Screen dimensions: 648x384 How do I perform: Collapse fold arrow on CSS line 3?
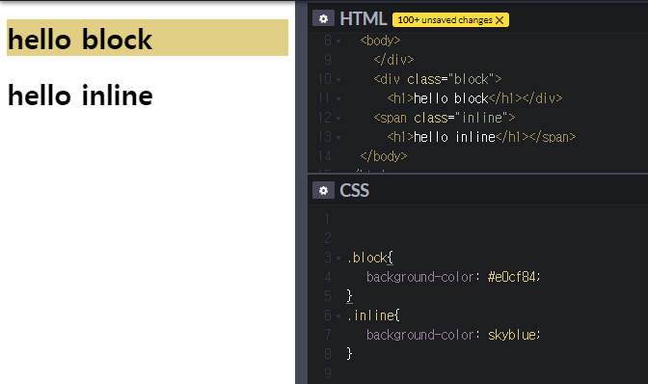point(338,259)
